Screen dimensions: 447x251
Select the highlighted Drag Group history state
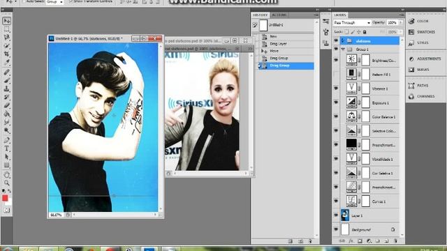[x=286, y=66]
